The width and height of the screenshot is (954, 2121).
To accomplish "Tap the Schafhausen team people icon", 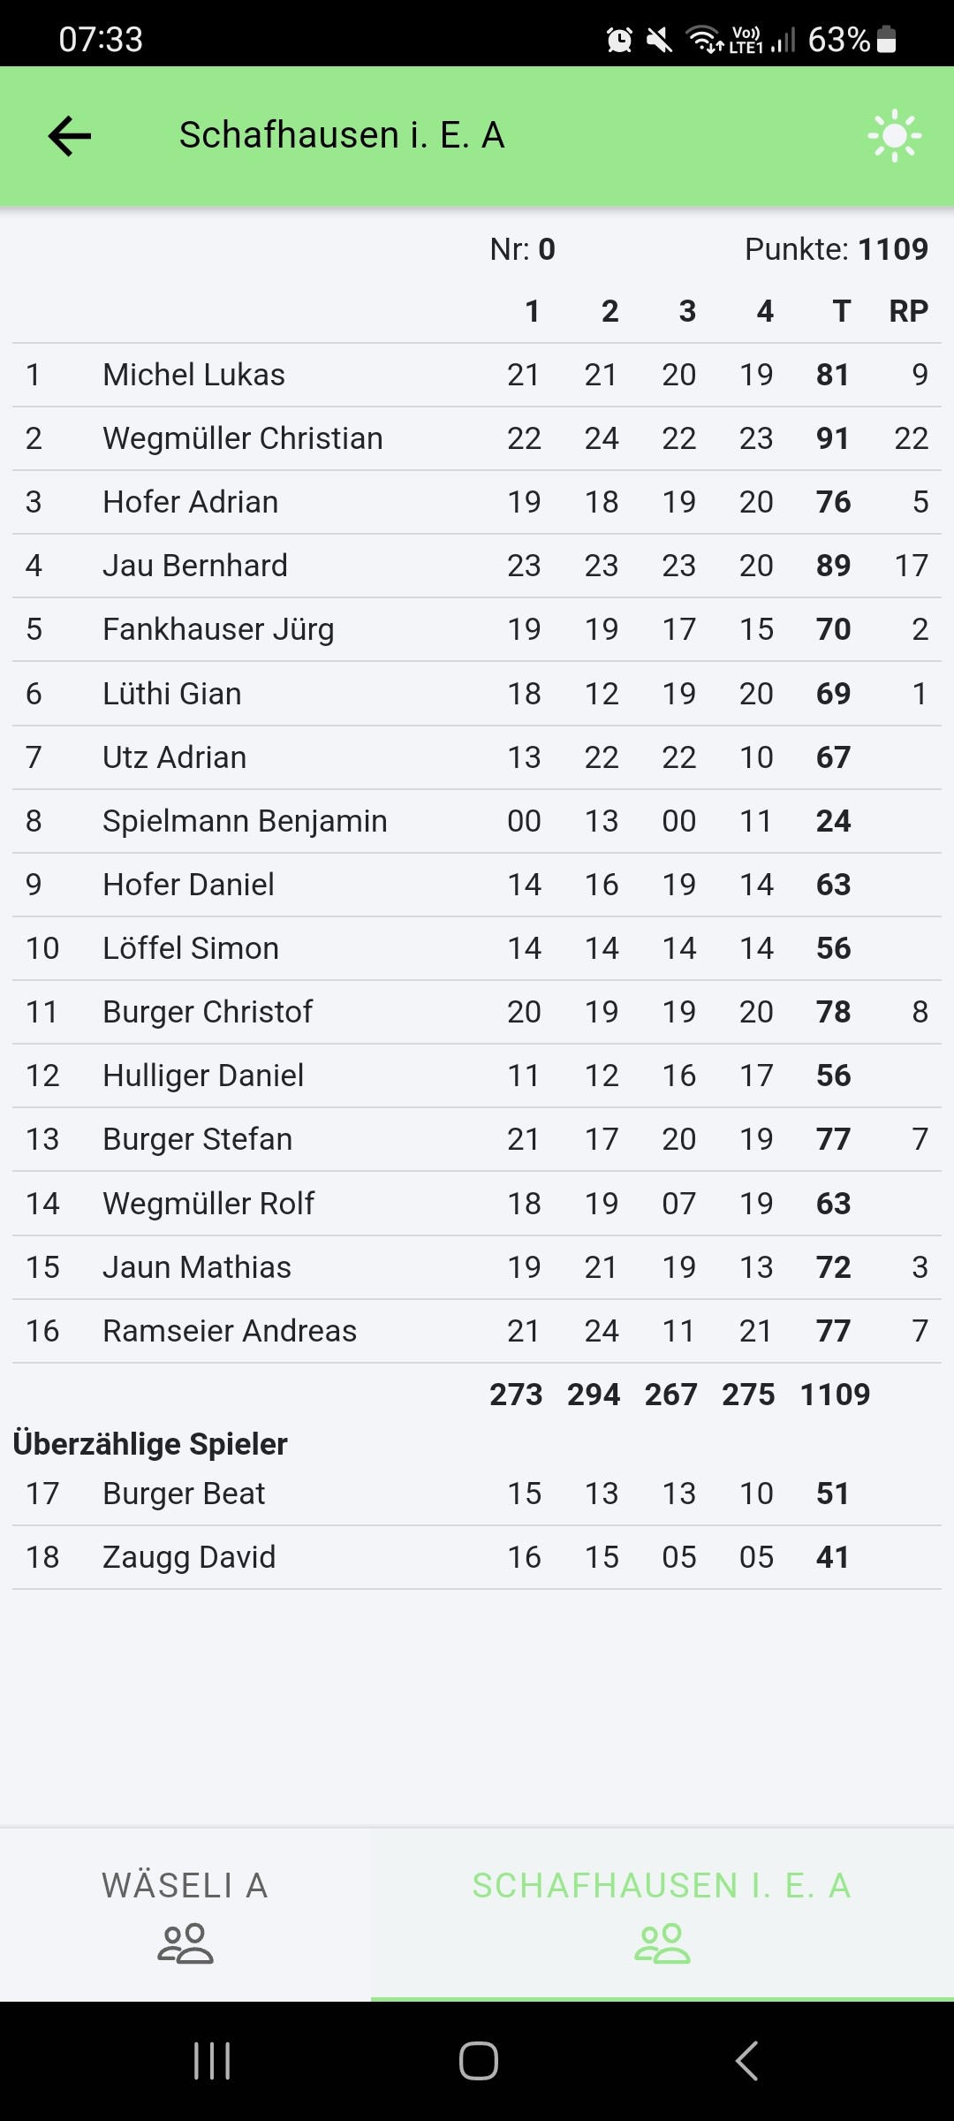I will 662,1943.
